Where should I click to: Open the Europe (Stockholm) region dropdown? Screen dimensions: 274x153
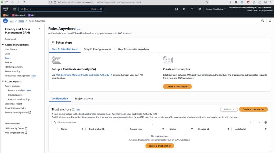216,9
